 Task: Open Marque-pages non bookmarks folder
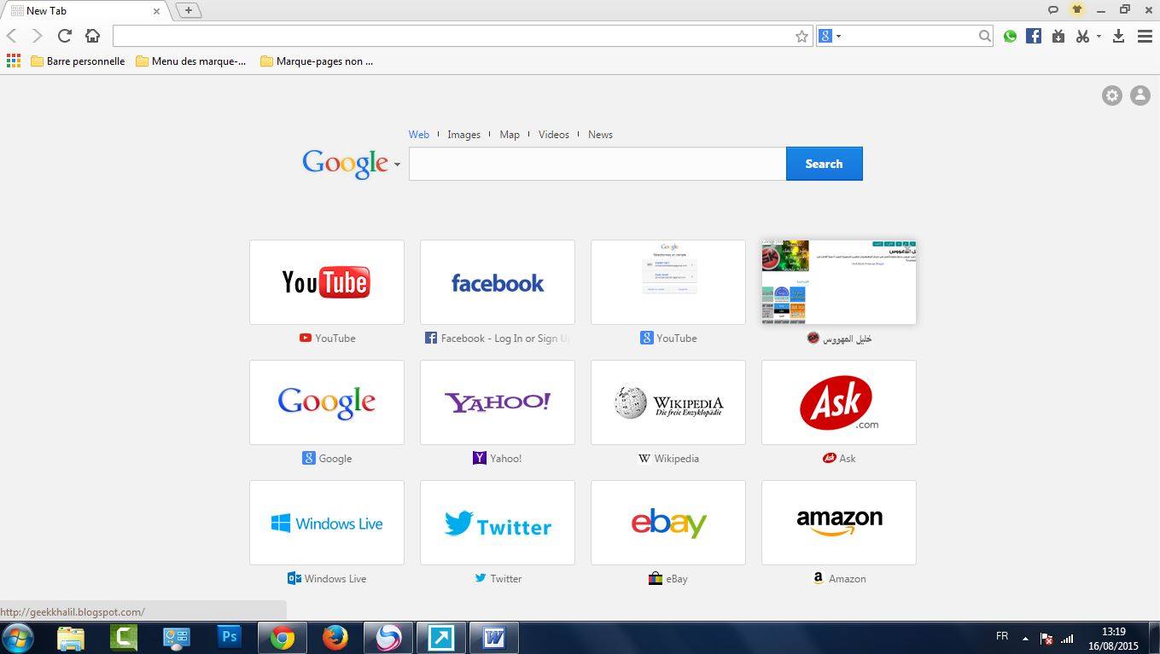tap(317, 61)
